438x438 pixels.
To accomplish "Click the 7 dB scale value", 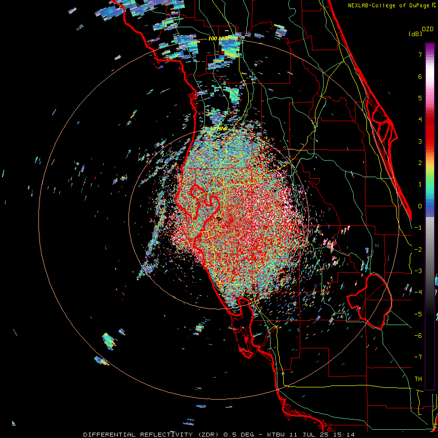I will [420, 55].
